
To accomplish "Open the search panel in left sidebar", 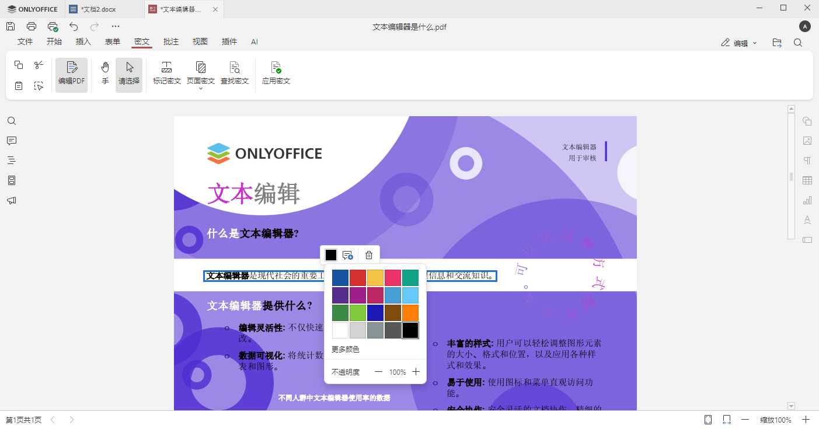I will point(12,121).
